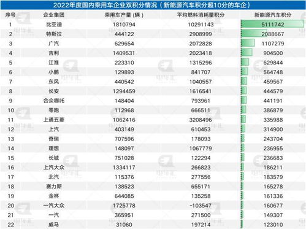The height and width of the screenshot is (229, 306).
Task: Click the company name '赛力斯'
Action: pyautogui.click(x=54, y=187)
